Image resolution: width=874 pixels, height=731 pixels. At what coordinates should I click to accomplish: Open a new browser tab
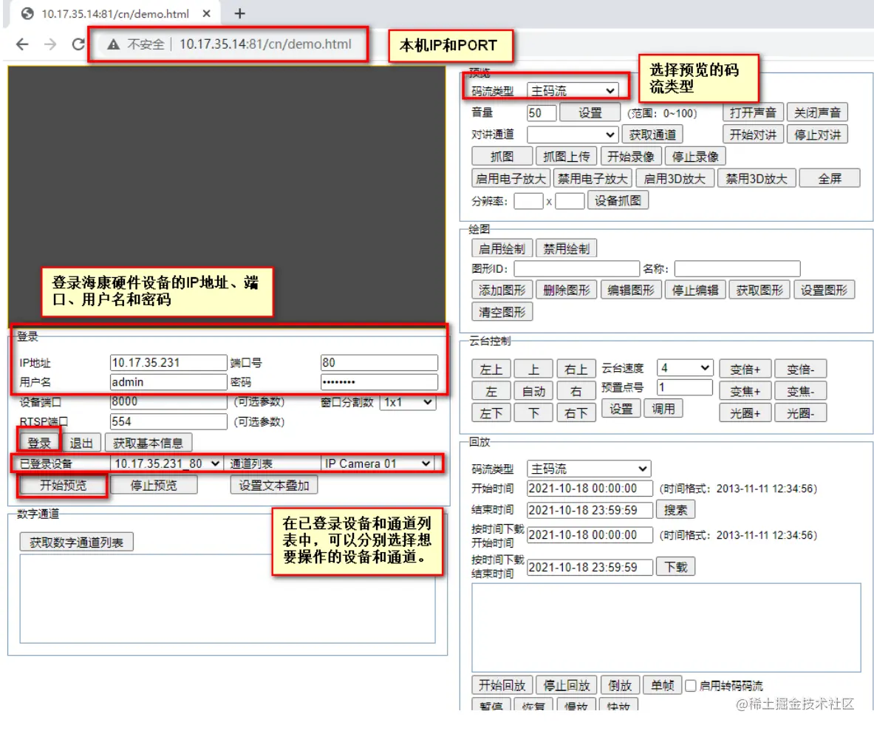click(x=239, y=13)
